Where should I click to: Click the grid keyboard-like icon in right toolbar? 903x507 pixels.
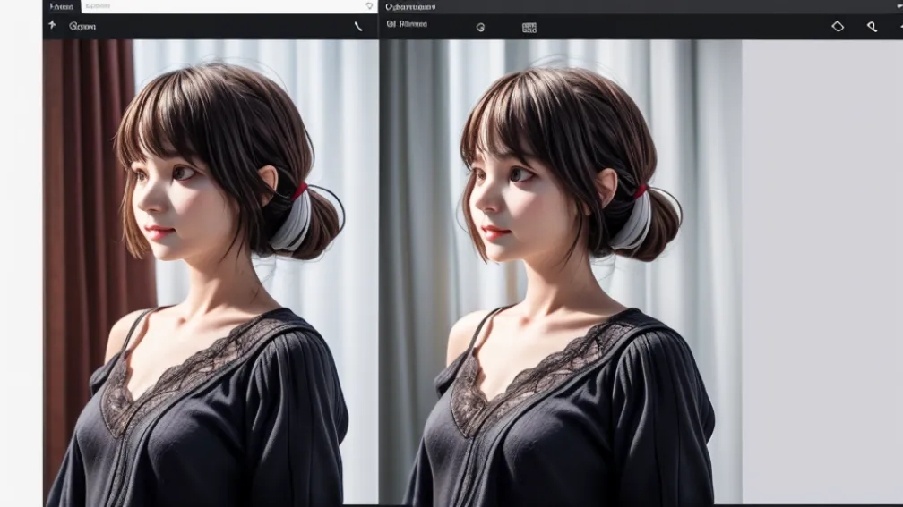point(529,28)
